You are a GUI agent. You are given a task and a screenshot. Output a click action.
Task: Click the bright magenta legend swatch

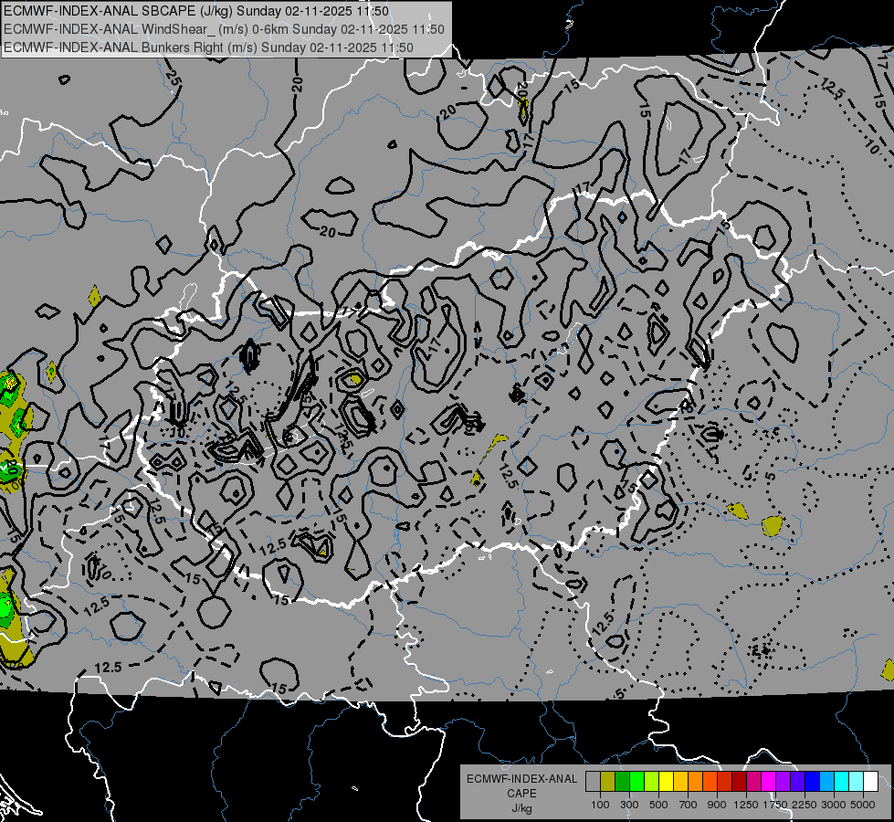[768, 782]
